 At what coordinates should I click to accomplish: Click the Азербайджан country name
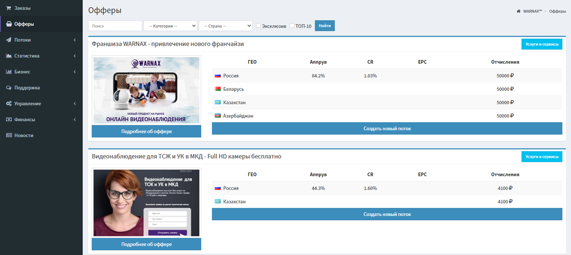point(238,116)
